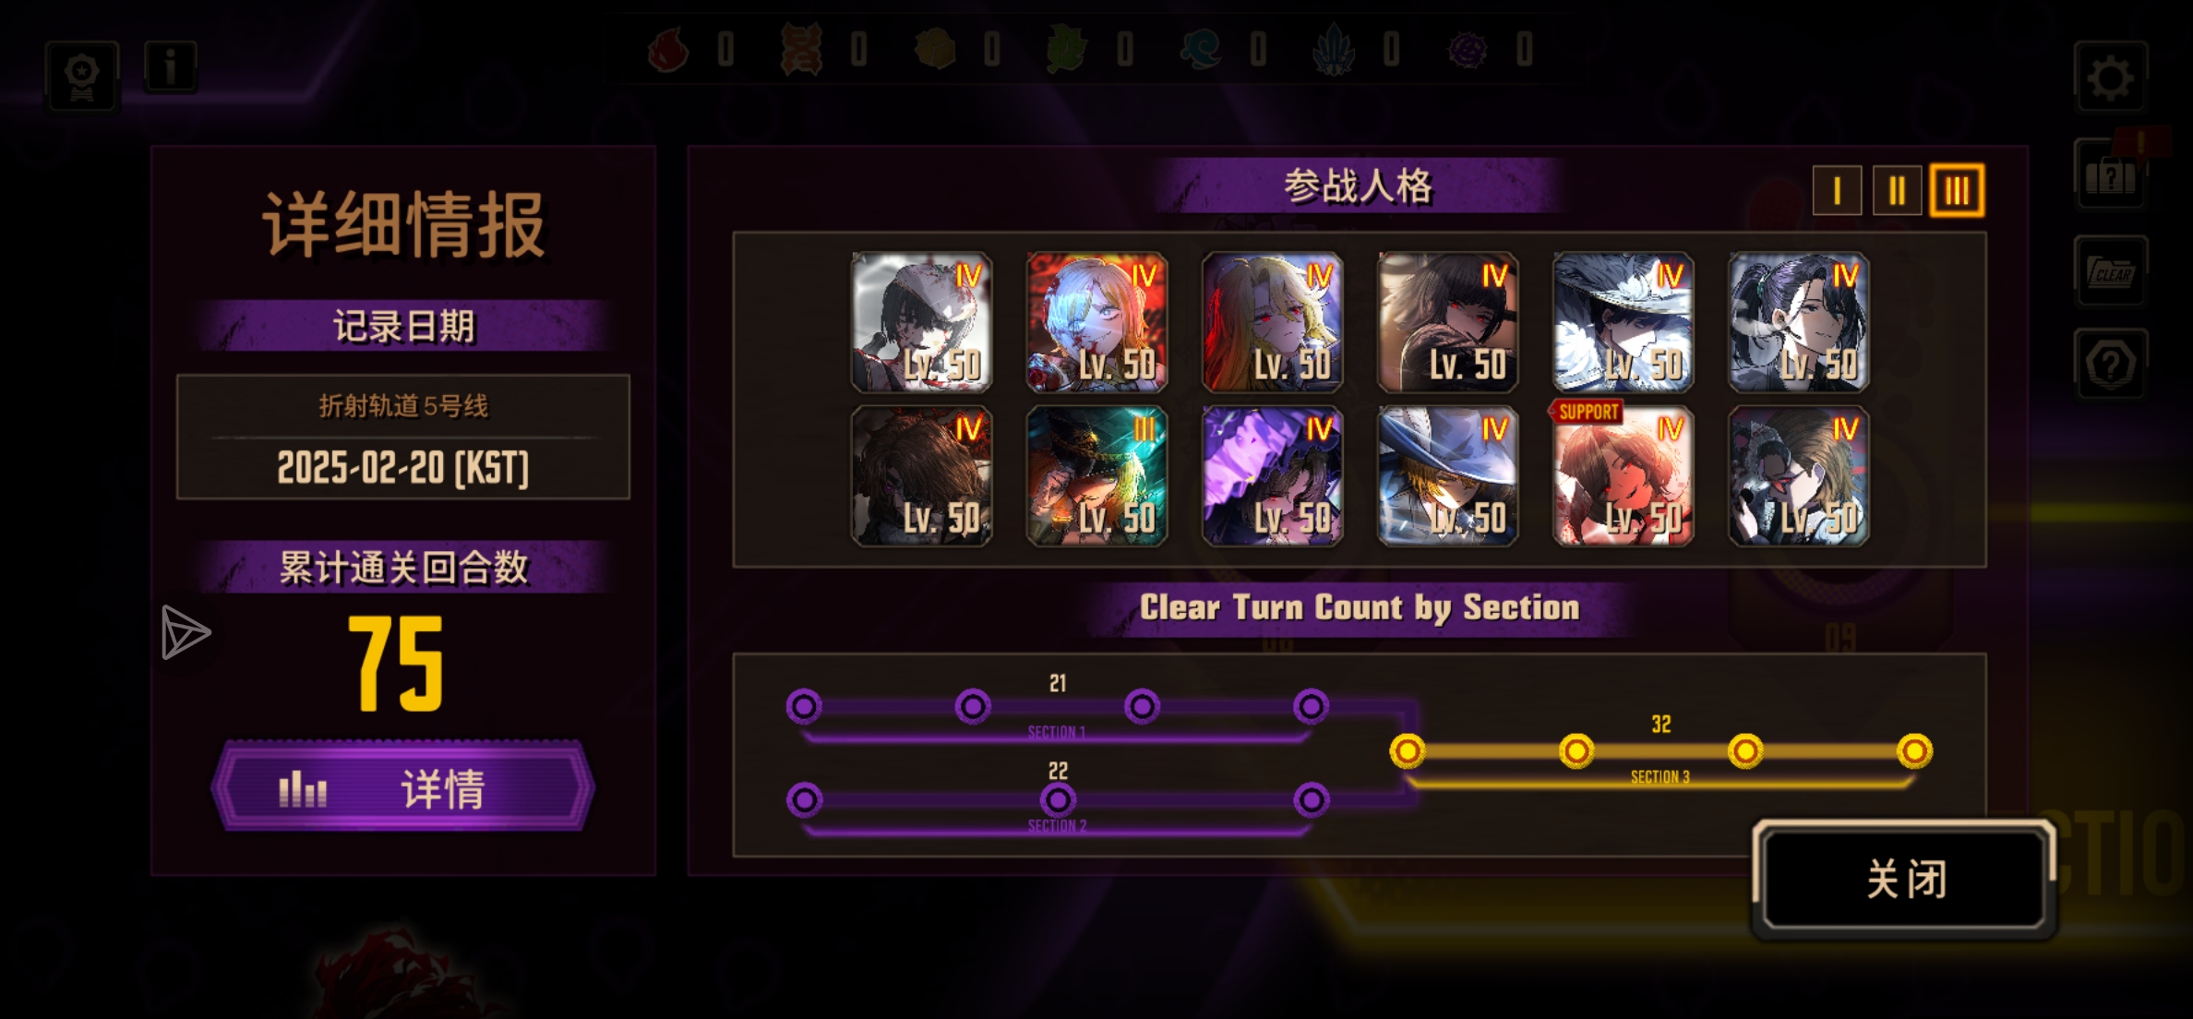Select record slot II
This screenshot has width=2193, height=1019.
(1897, 191)
